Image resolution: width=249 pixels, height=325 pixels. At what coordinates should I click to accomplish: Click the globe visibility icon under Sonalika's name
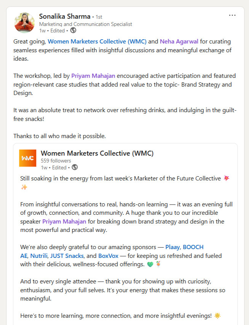pos(73,31)
